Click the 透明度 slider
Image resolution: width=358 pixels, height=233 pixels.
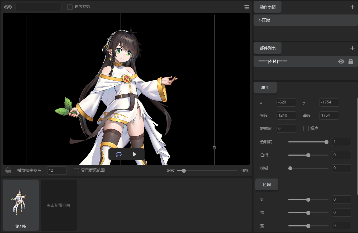pos(308,142)
